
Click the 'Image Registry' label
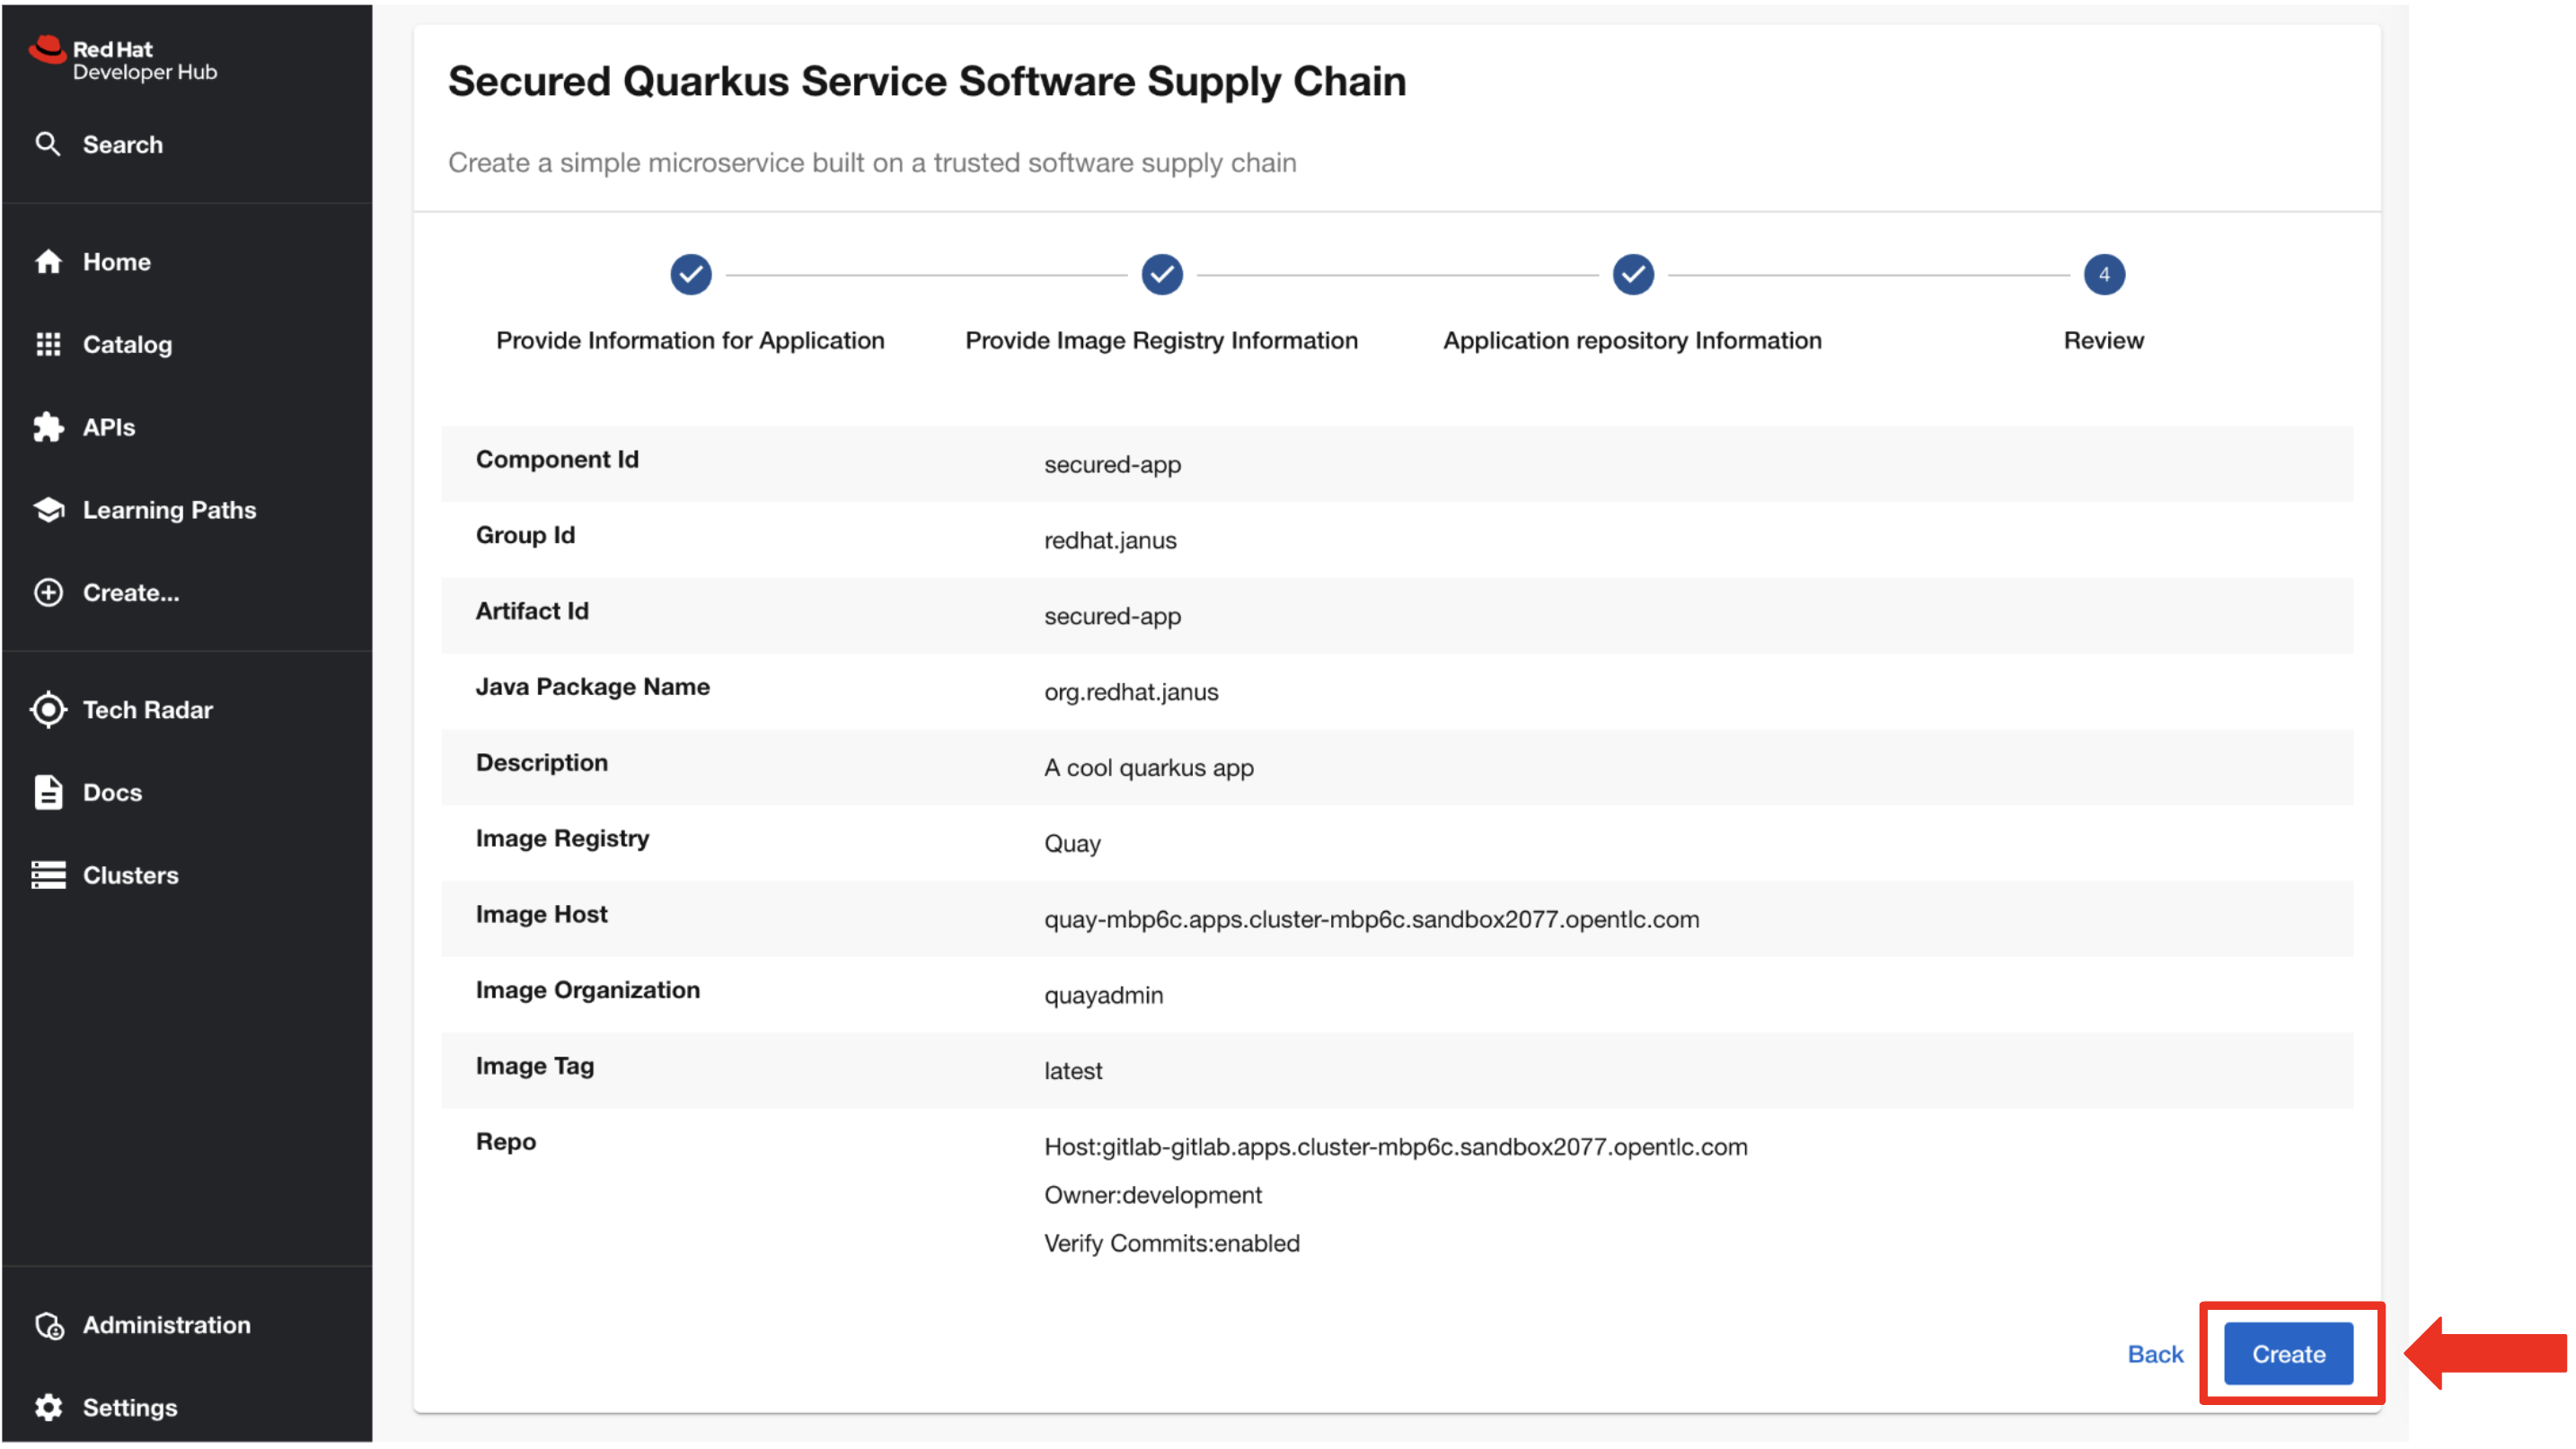click(x=562, y=839)
